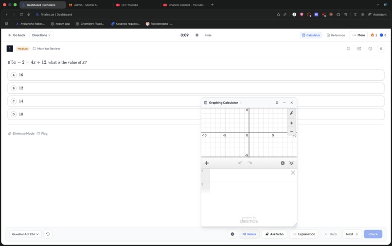Screen dimensions: 392x246
Task: Reload the current page
Action: 21,15
